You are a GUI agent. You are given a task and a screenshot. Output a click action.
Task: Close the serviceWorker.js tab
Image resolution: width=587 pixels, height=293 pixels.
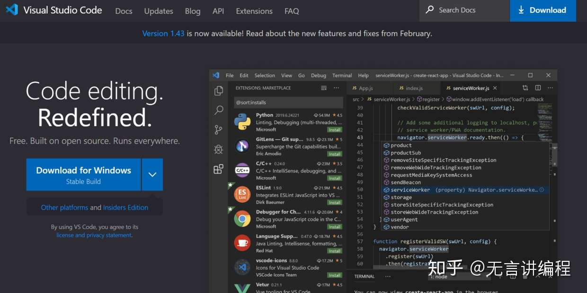[495, 88]
